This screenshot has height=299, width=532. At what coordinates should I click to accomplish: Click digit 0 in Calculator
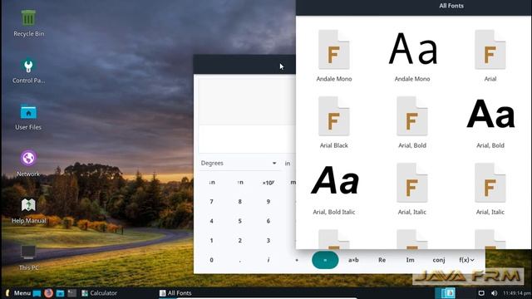[x=211, y=260]
